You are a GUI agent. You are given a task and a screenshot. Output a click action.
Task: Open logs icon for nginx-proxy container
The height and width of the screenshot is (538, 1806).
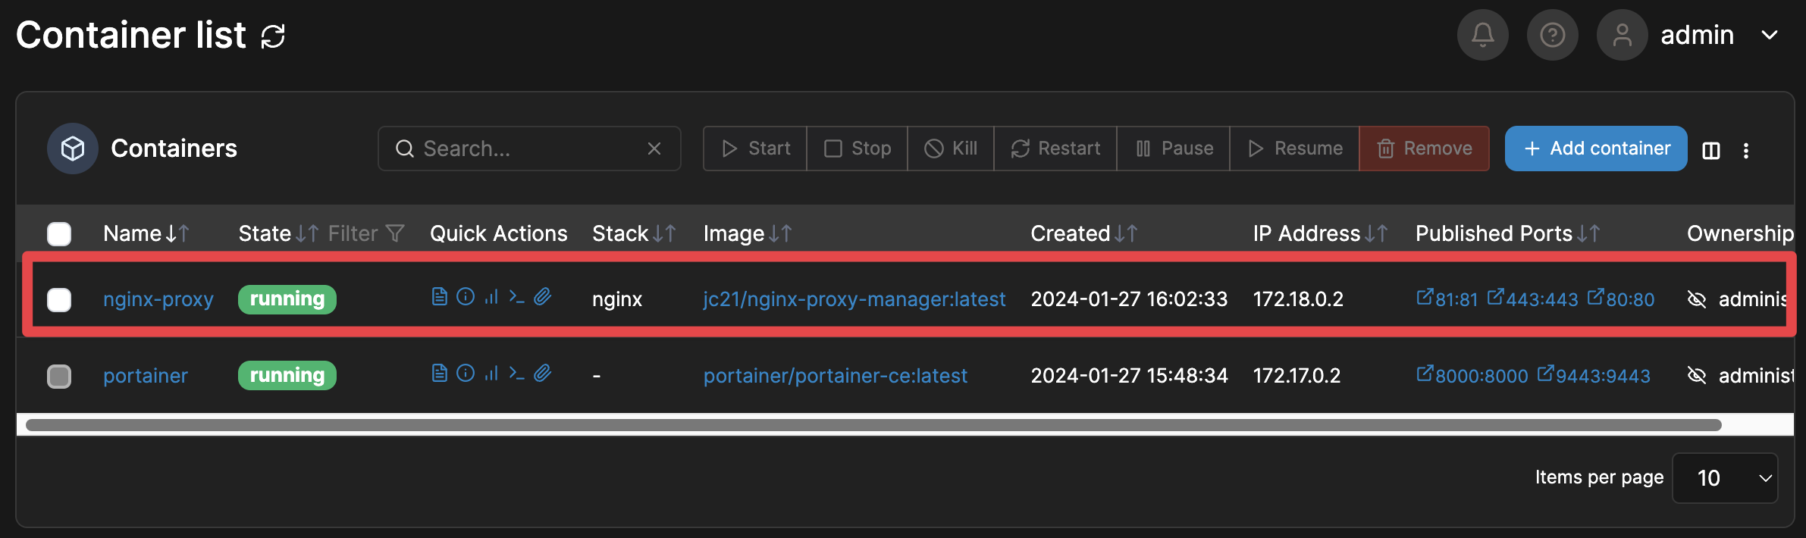pyautogui.click(x=439, y=296)
